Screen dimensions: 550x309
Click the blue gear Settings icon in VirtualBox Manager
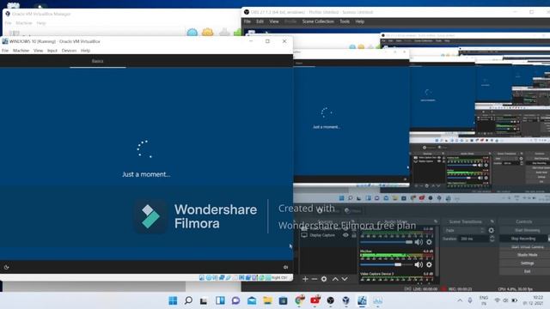(x=192, y=33)
